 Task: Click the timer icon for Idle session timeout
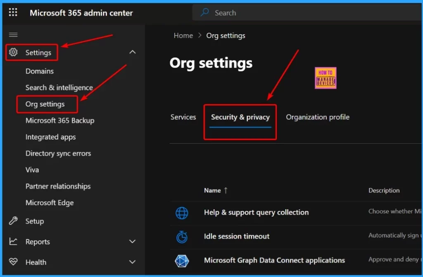(182, 237)
